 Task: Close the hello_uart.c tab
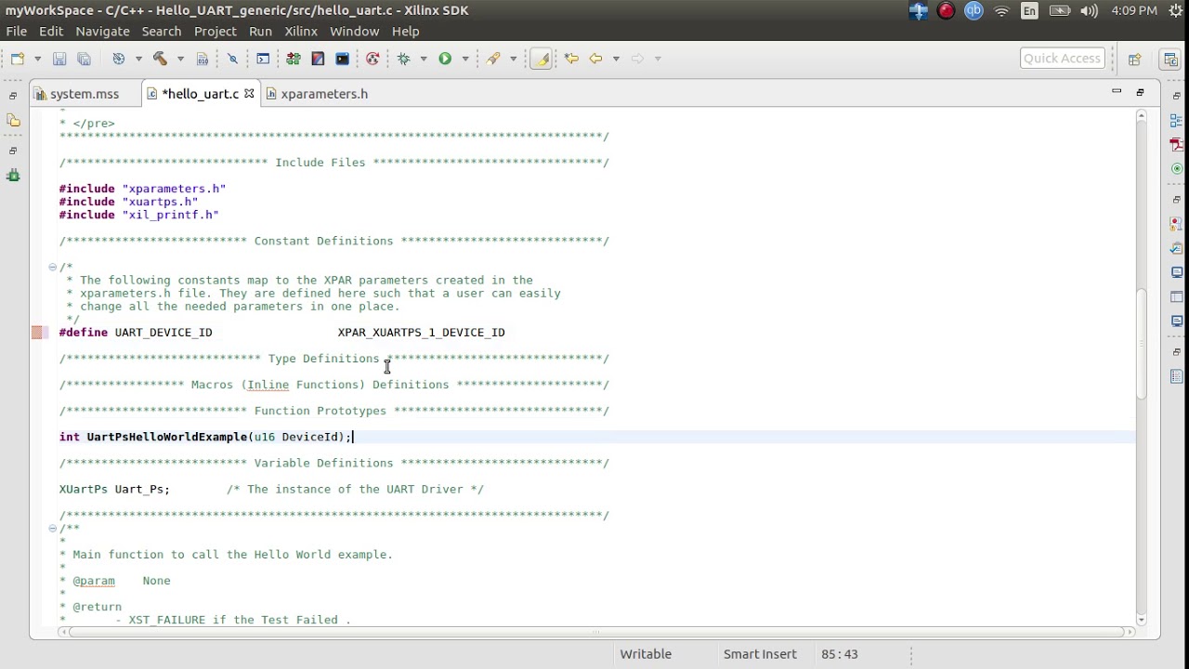[x=249, y=94]
